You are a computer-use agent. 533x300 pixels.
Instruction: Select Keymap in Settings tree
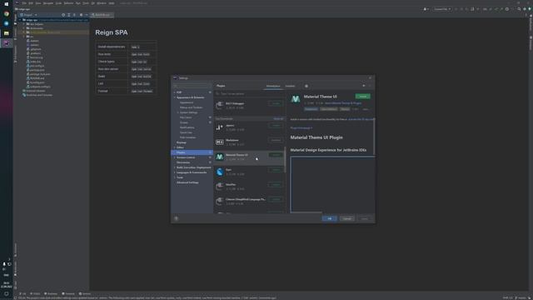tap(182, 142)
